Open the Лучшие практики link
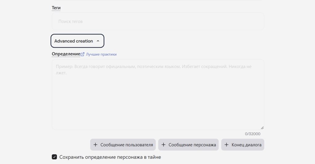The width and height of the screenshot is (315, 164). point(101,54)
